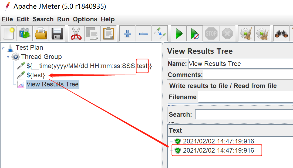Image resolution: width=293 pixels, height=168 pixels.
Task: Start the test with green play icon
Action: 179,33
